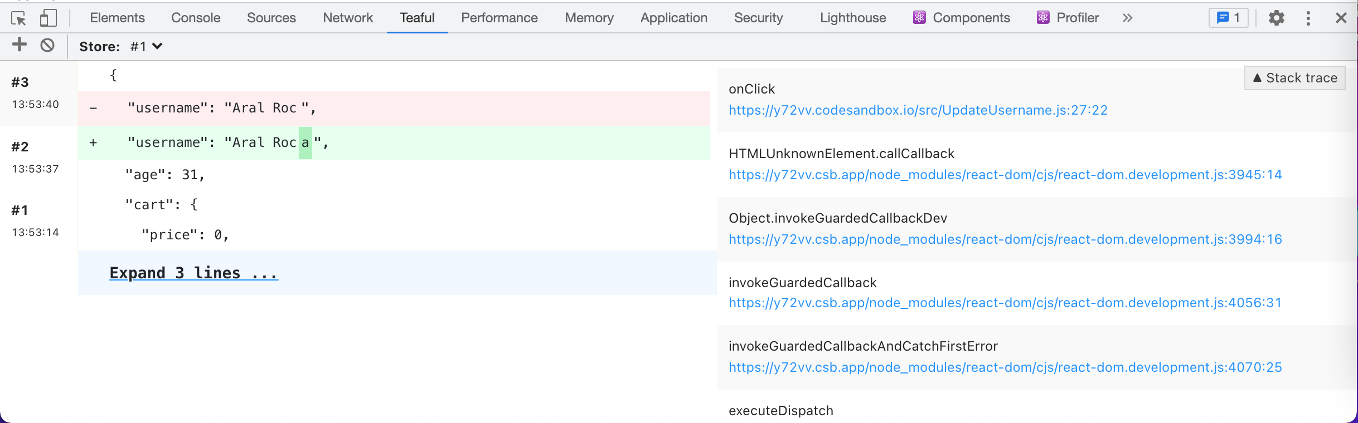Click the "cart": { line
This screenshot has width=1358, height=423.
coord(162,205)
